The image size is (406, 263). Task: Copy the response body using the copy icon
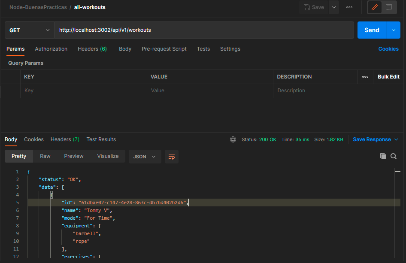[383, 156]
